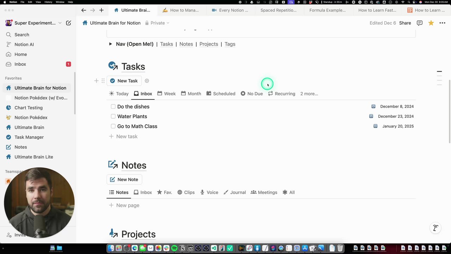This screenshot has height=254, width=451.
Task: Open a new tab with the plus icon
Action: (x=101, y=10)
